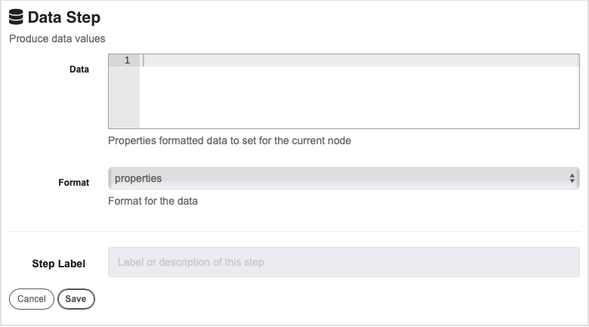Click the Produce data values subtitle
The image size is (589, 327).
(x=57, y=39)
